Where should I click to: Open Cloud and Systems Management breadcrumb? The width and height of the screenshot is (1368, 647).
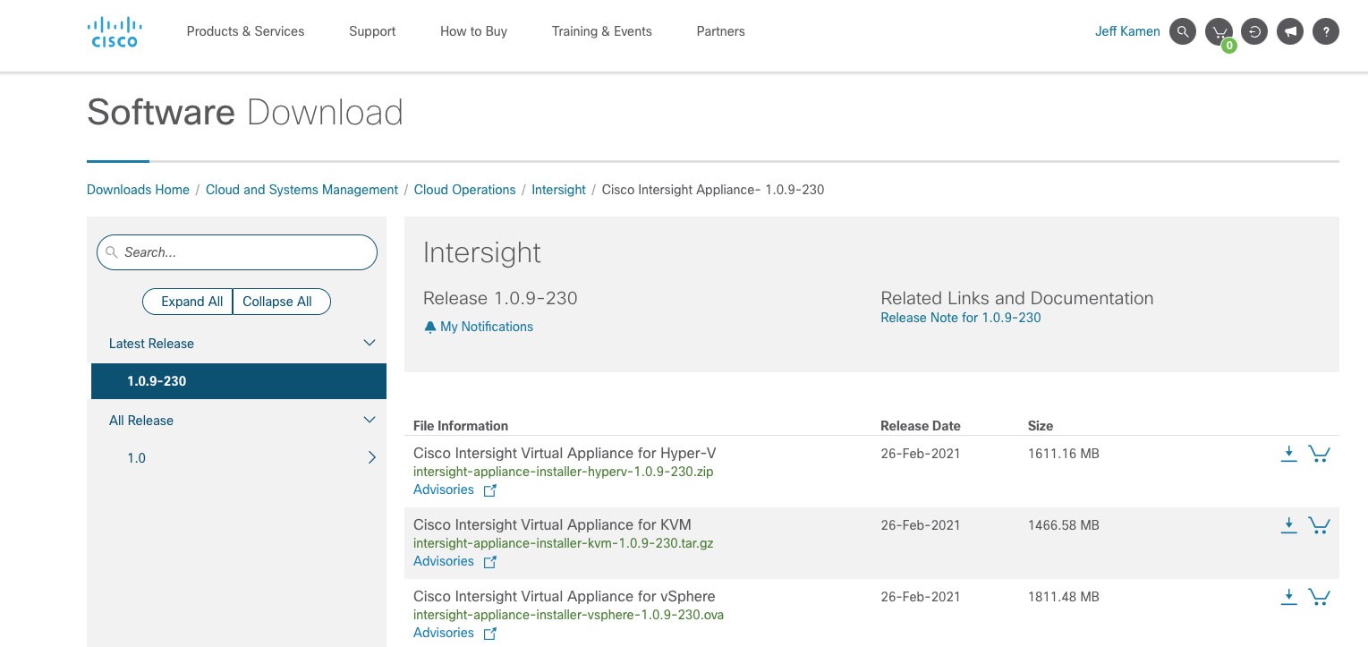coord(302,190)
